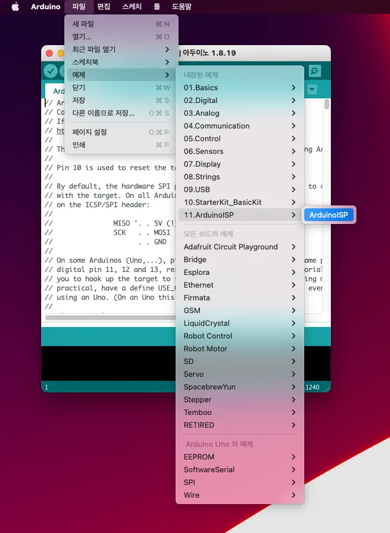390x533 pixels.
Task: Open the 도움말 menu
Action: click(182, 6)
